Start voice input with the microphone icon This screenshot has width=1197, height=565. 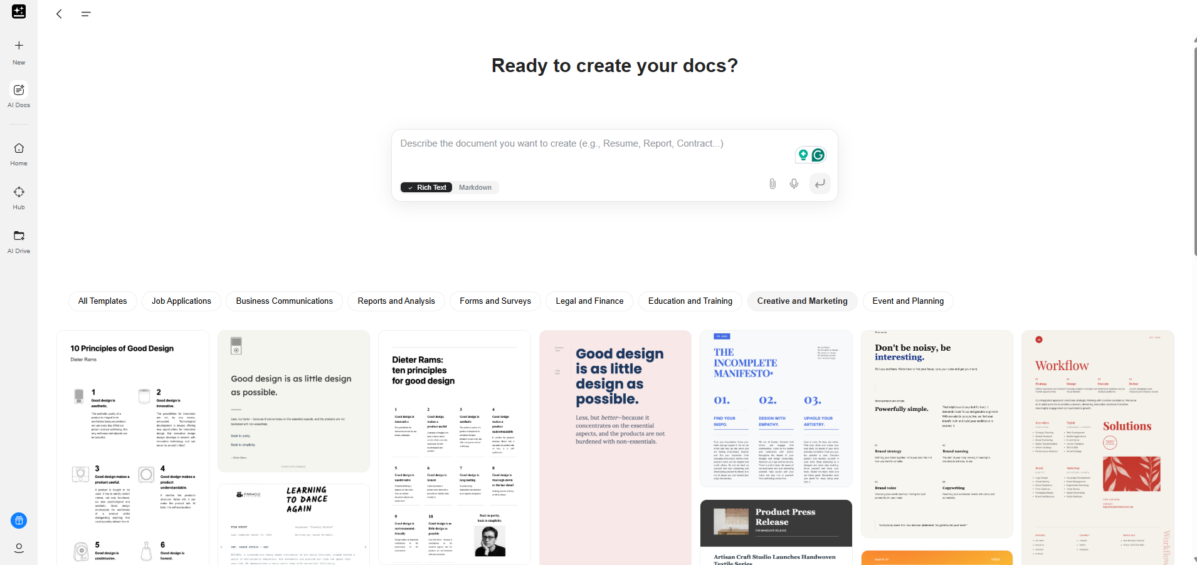[794, 184]
